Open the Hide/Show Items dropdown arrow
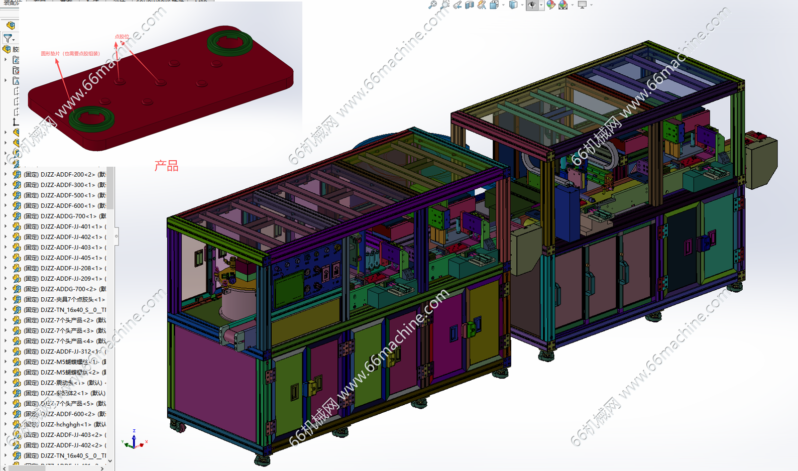 pos(541,5)
